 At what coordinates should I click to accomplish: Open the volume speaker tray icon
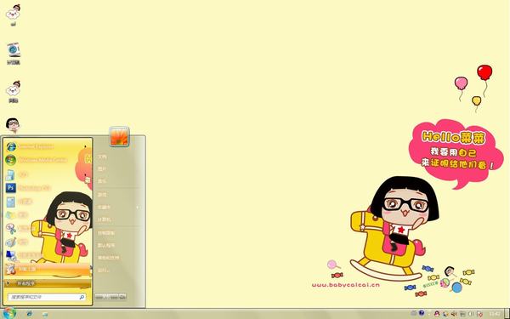pos(454,314)
